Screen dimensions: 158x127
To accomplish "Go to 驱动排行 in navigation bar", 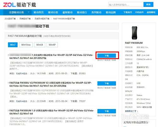I will 82,12.
